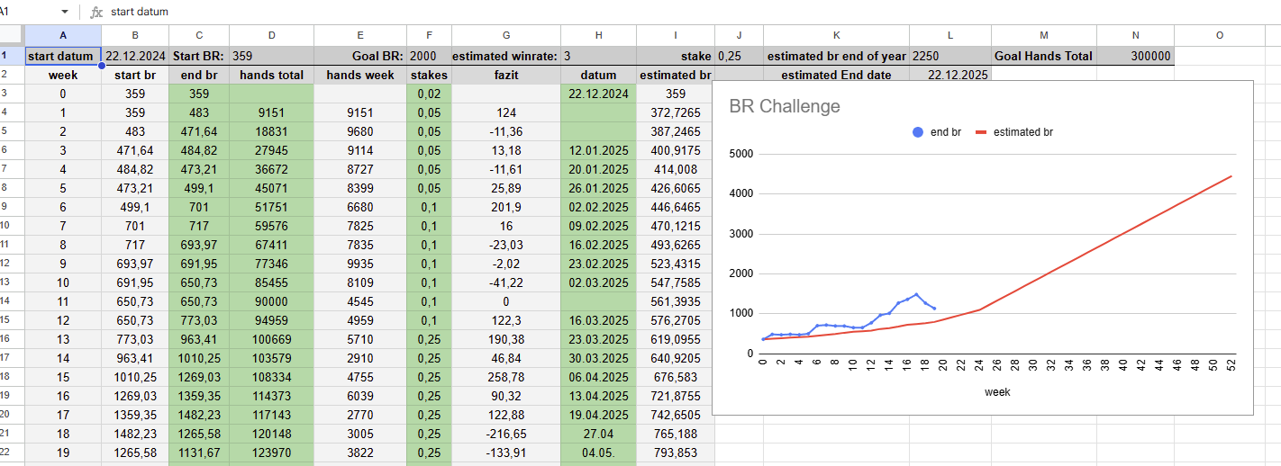This screenshot has width=1281, height=466.
Task: Click start br value 1010,25
Action: tap(135, 377)
